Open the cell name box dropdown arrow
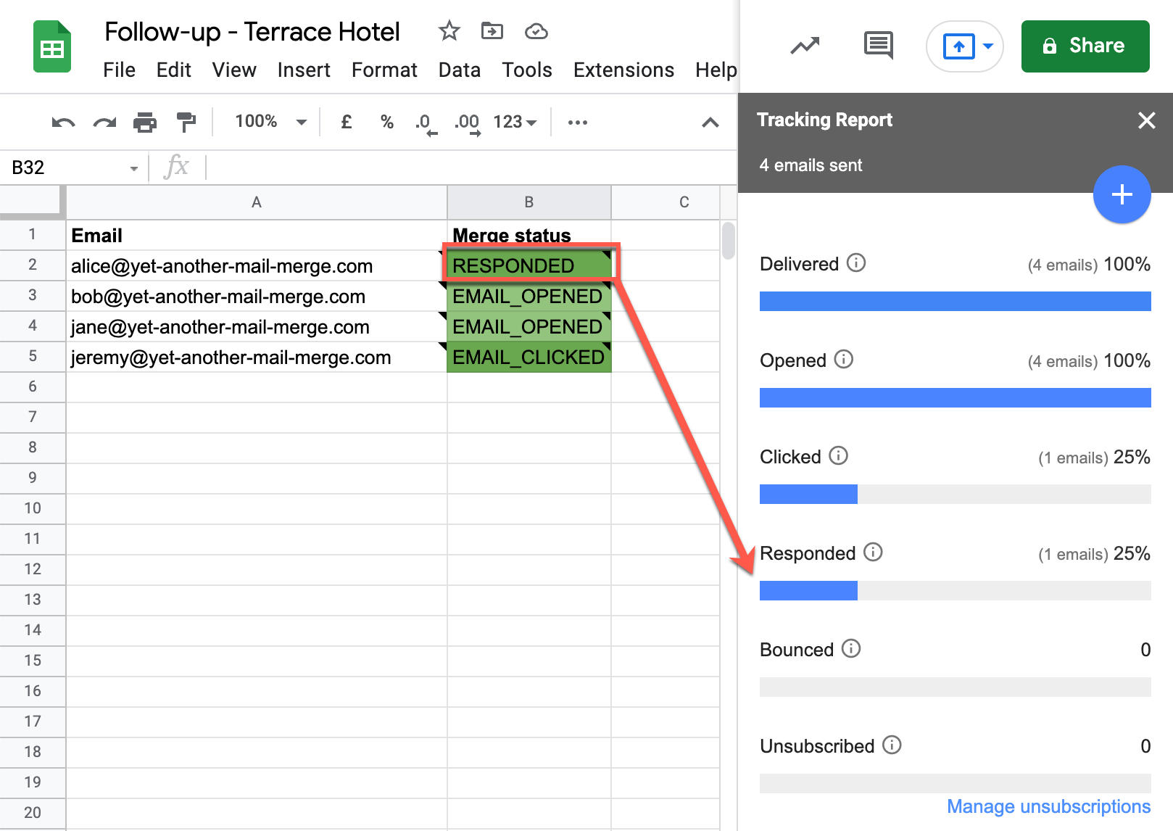Image resolution: width=1173 pixels, height=831 pixels. coord(133,168)
